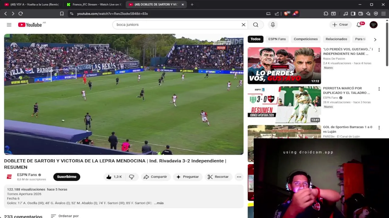Open GOL de Sportivo Barracas video title
Viewport: 389px width, 218px height.
(348, 129)
